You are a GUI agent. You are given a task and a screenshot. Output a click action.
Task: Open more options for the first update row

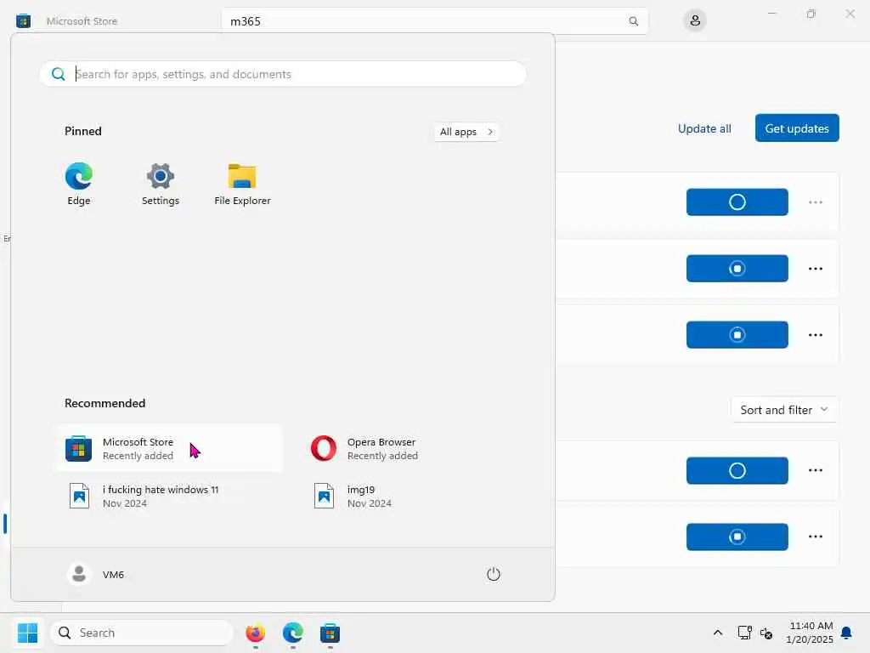click(815, 202)
